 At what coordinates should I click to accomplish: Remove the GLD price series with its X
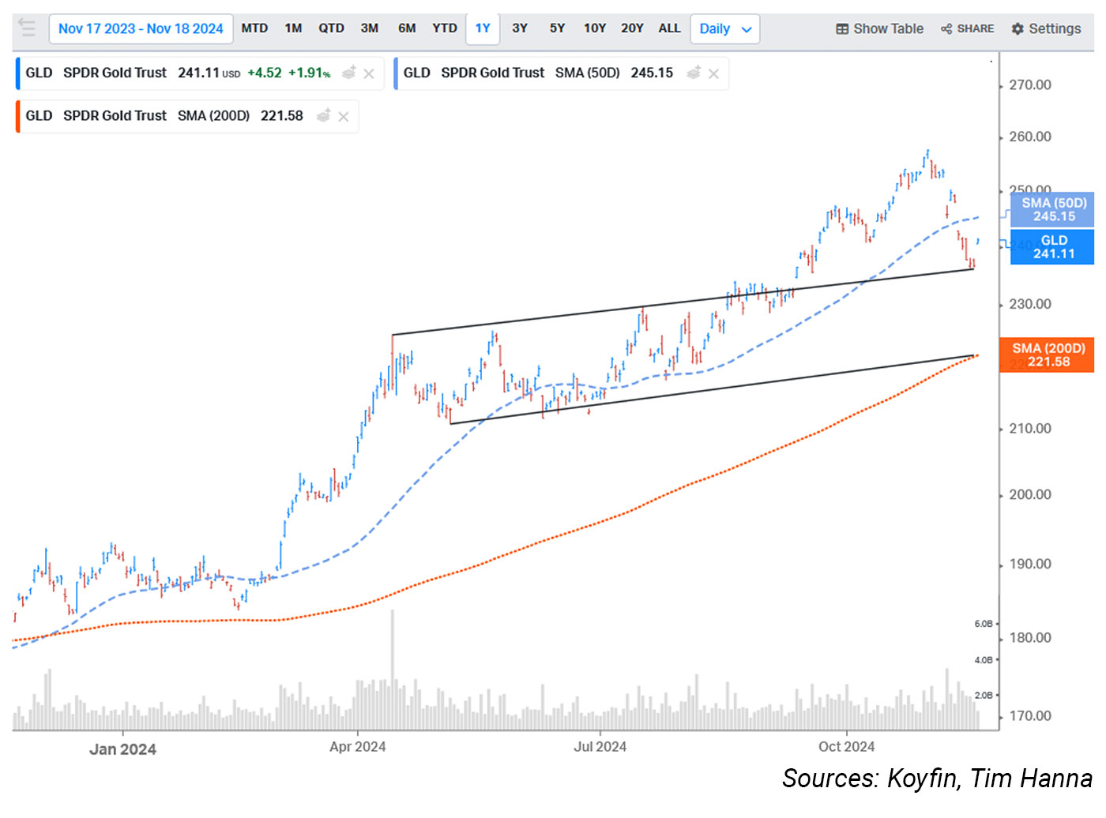click(x=369, y=73)
